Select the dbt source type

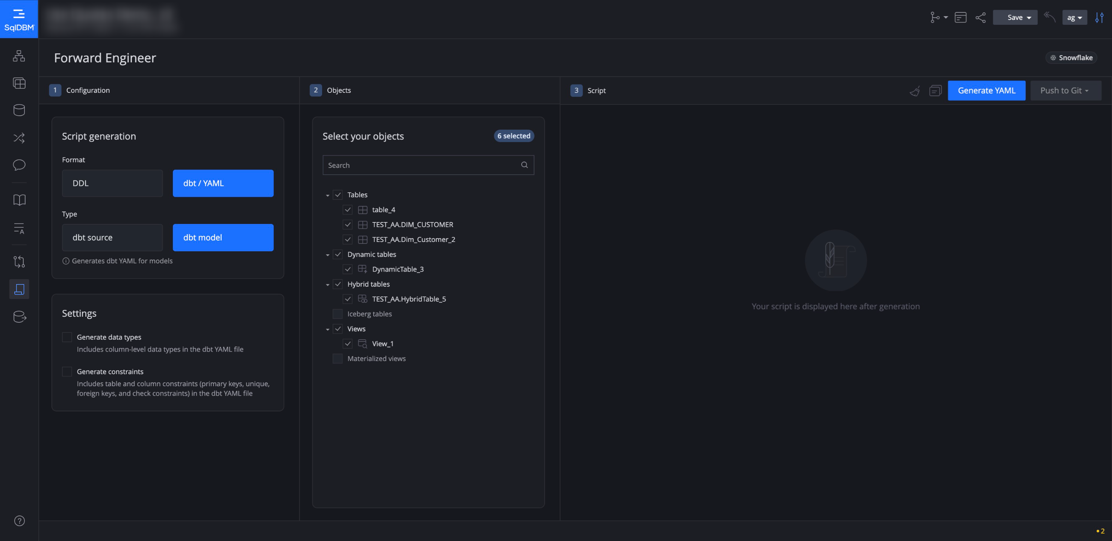click(x=112, y=238)
